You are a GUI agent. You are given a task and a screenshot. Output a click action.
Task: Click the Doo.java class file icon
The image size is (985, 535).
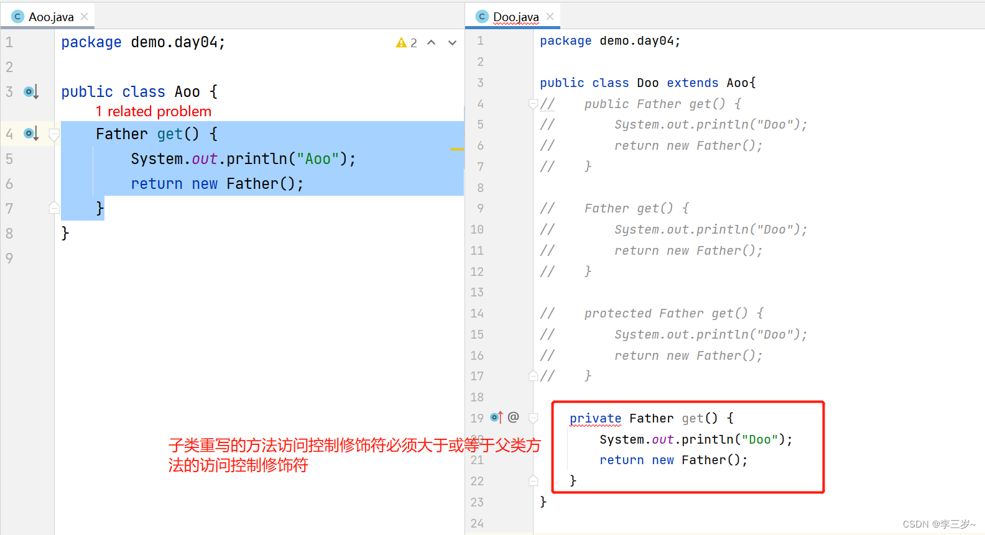tap(482, 17)
